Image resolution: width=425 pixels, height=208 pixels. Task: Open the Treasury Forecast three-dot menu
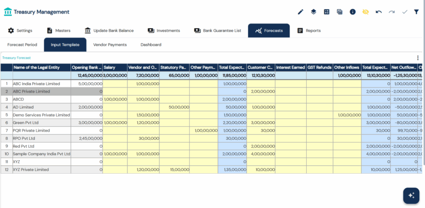coord(417,58)
